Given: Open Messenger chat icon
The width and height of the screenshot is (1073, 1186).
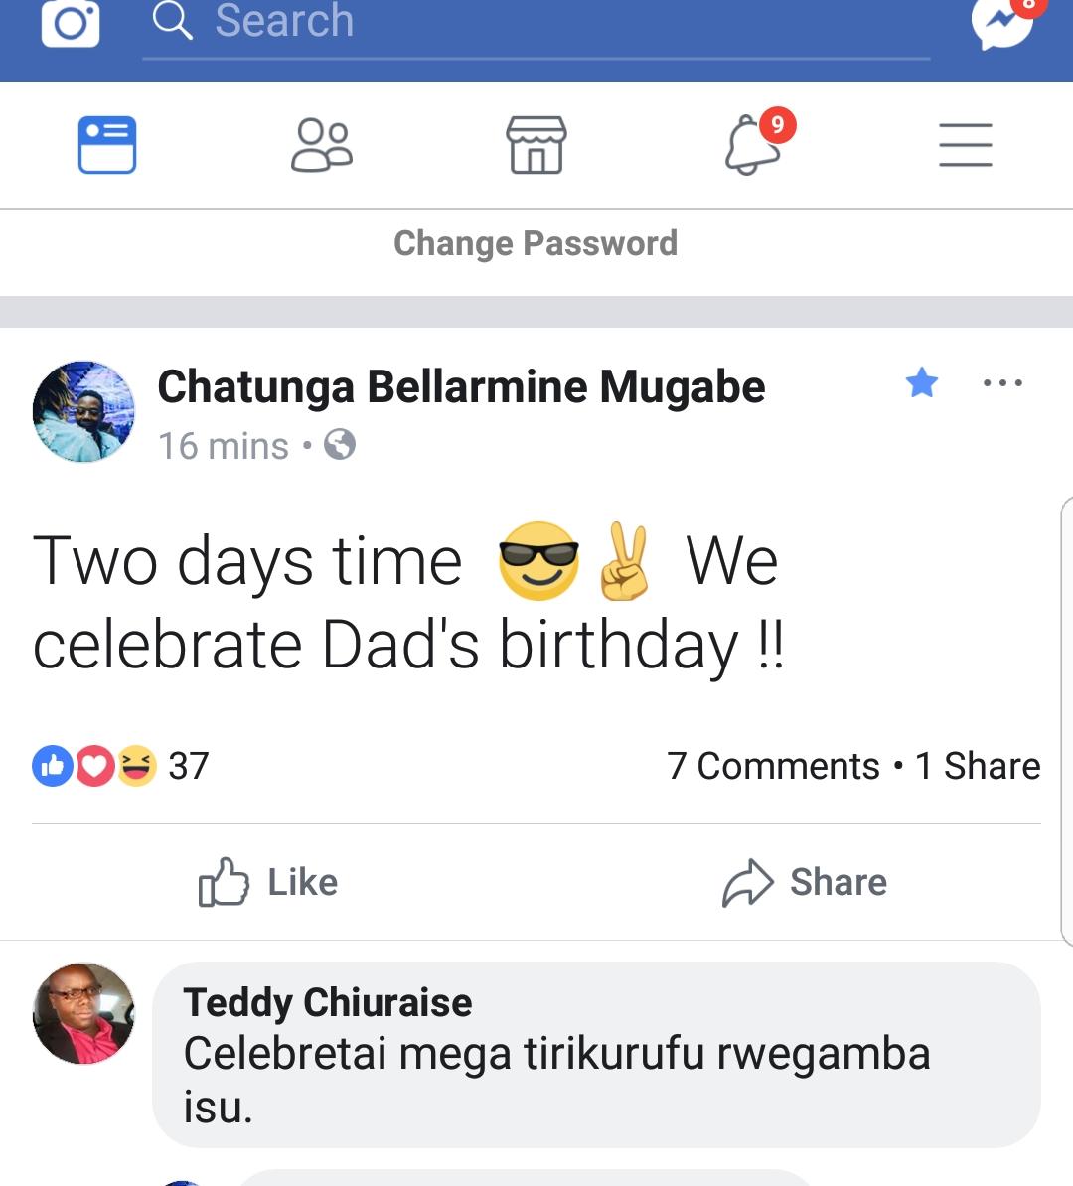Looking at the screenshot, I should (1001, 22).
